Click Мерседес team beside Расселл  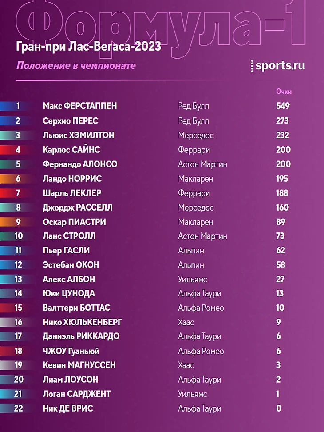tap(196, 208)
